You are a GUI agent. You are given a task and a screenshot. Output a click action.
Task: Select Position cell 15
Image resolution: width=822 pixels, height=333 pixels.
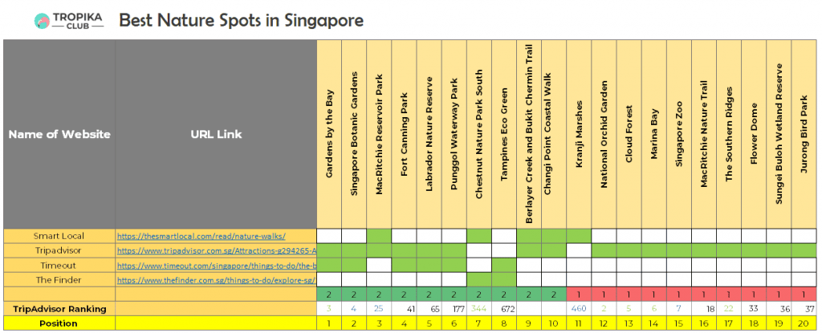click(x=679, y=323)
